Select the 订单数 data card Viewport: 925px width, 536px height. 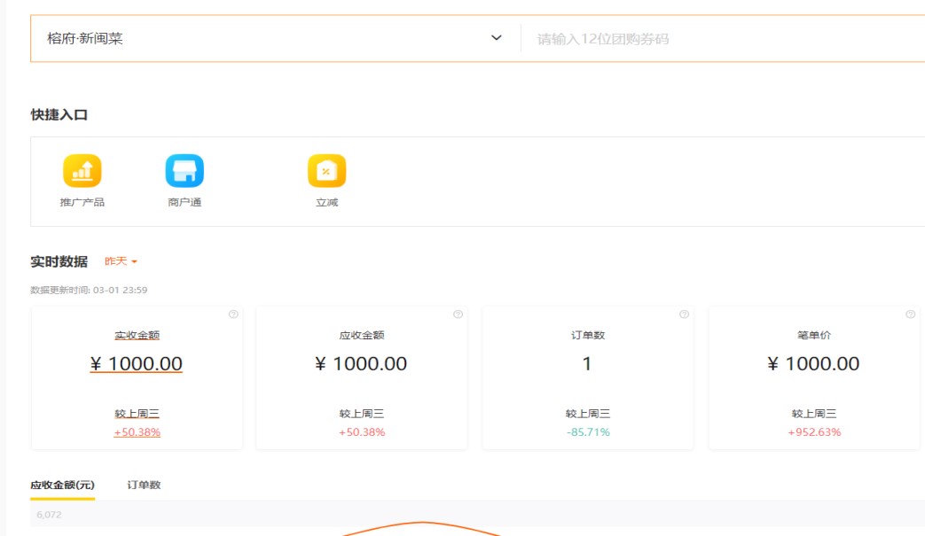coord(587,378)
